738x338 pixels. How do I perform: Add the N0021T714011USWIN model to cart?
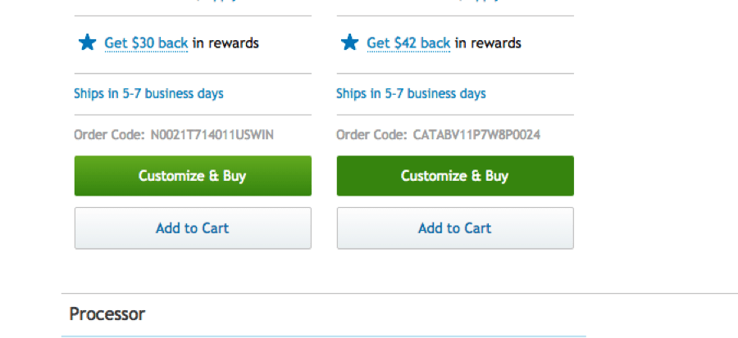[193, 228]
